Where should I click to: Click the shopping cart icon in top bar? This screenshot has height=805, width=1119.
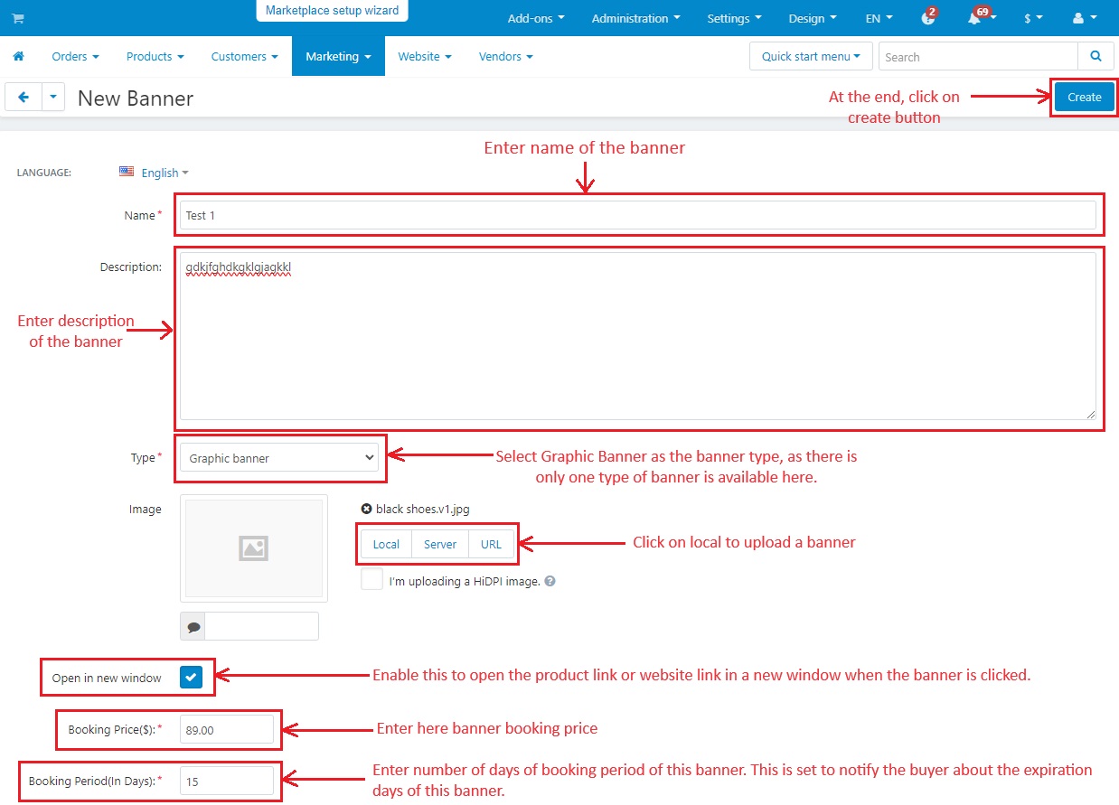[18, 18]
